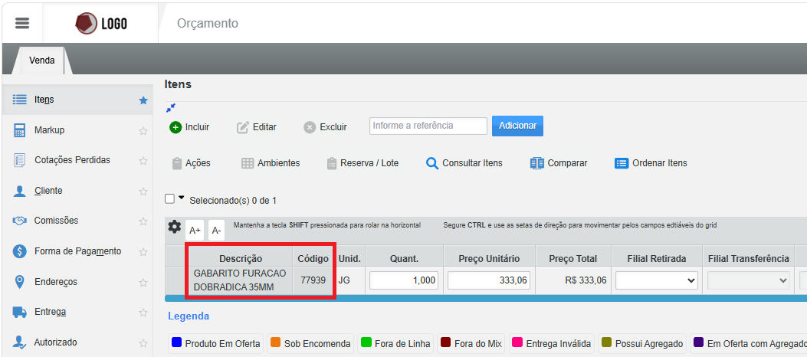Viewport: 807px width, 357px height.
Task: Click the Editar pencil icon
Action: 243,127
